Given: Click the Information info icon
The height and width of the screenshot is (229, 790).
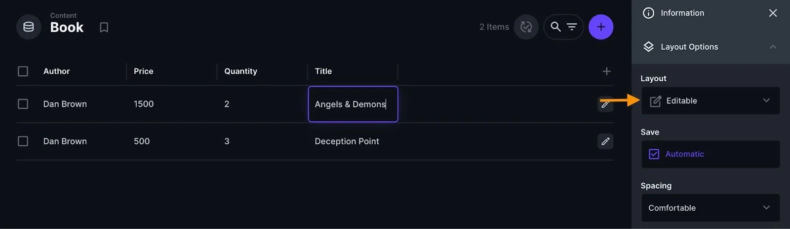Looking at the screenshot, I should pos(648,13).
